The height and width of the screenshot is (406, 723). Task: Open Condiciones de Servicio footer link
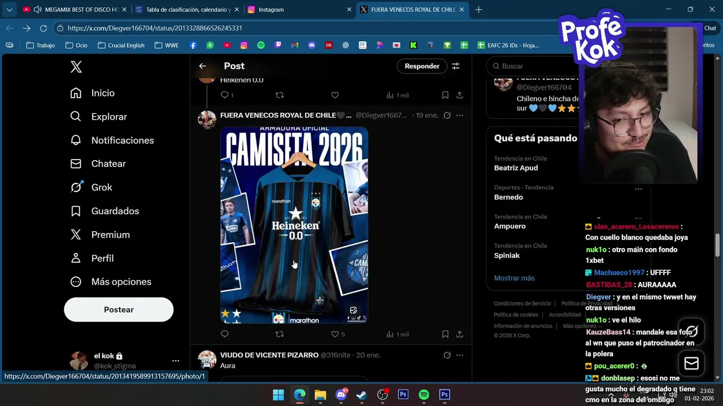click(x=522, y=303)
